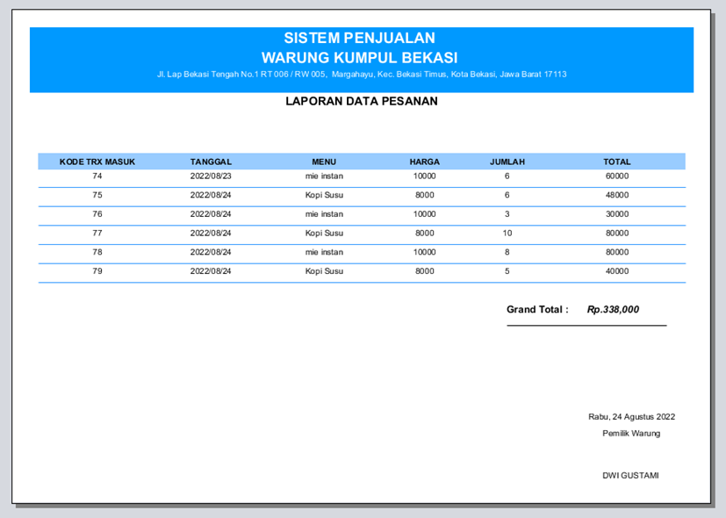Click price '8000' in transaction 77 row
This screenshot has width=726, height=518.
coord(425,233)
